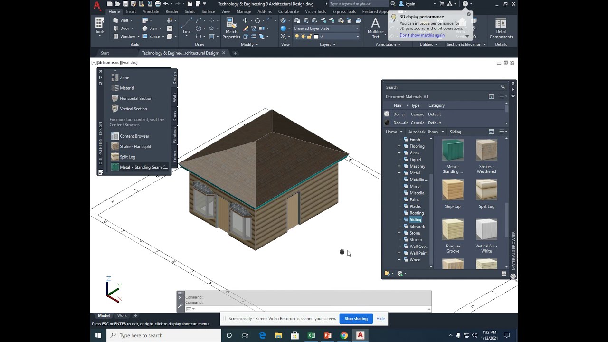608x342 pixels.
Task: Select the Zone tool in palette
Action: pyautogui.click(x=120, y=77)
